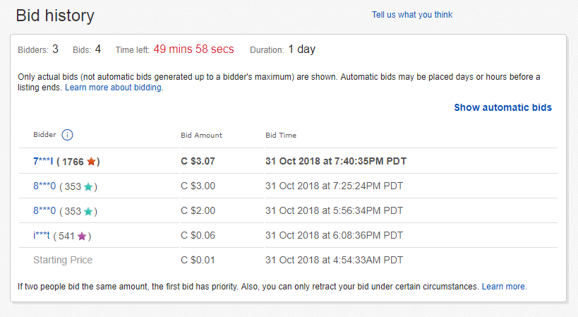
Task: Click feedback score 1766
Action: (x=73, y=162)
